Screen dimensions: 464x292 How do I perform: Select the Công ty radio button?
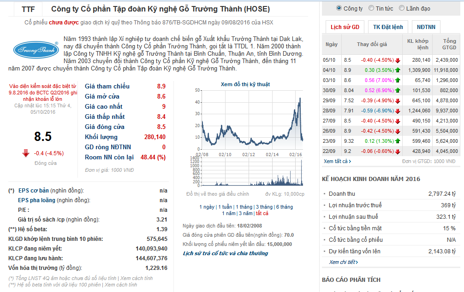click(x=339, y=8)
